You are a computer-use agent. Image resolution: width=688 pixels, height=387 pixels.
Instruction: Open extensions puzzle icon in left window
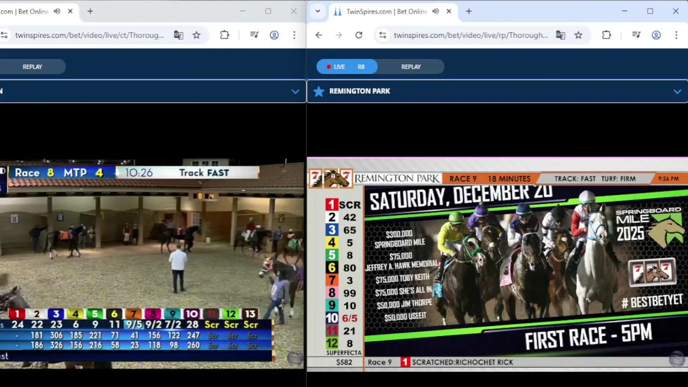click(x=224, y=35)
